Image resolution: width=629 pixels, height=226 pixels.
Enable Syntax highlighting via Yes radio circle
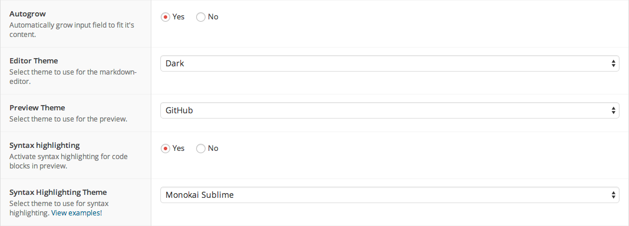point(165,149)
